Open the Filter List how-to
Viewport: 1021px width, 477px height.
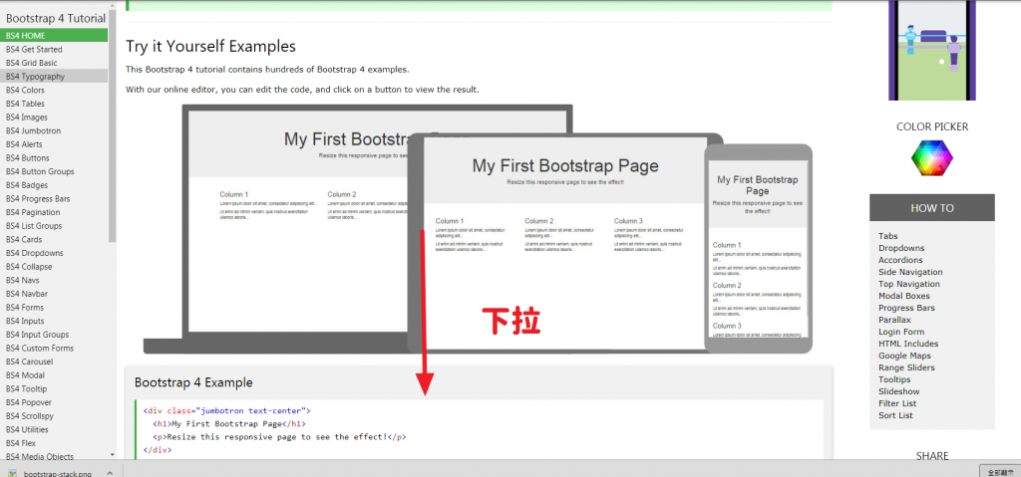tap(897, 403)
